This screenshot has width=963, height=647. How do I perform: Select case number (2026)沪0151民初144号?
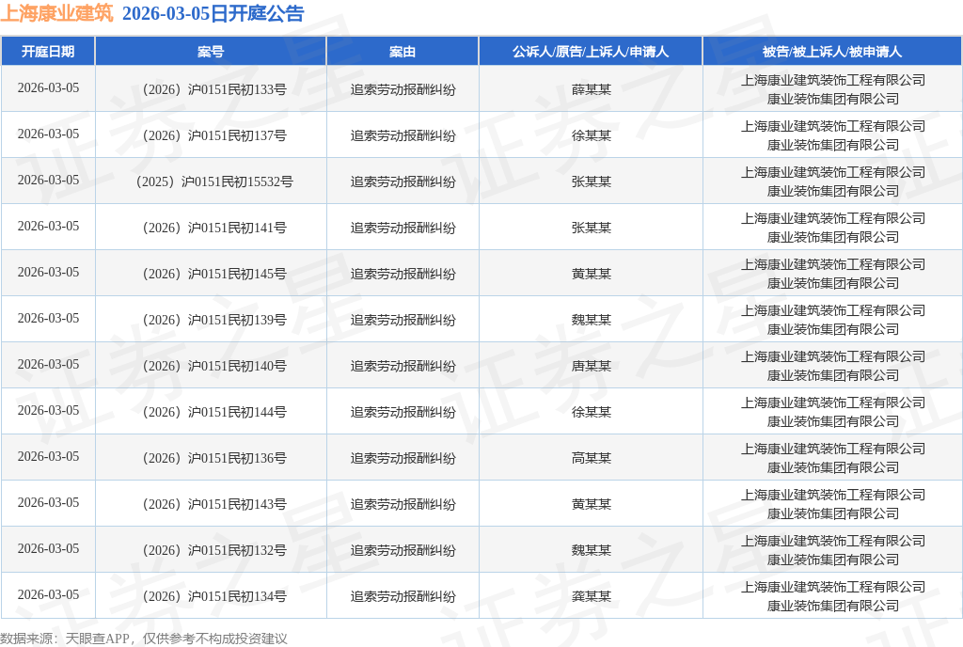(214, 412)
